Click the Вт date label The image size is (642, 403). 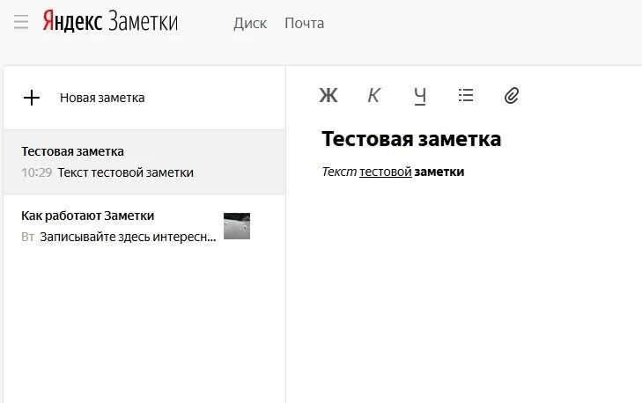point(27,237)
